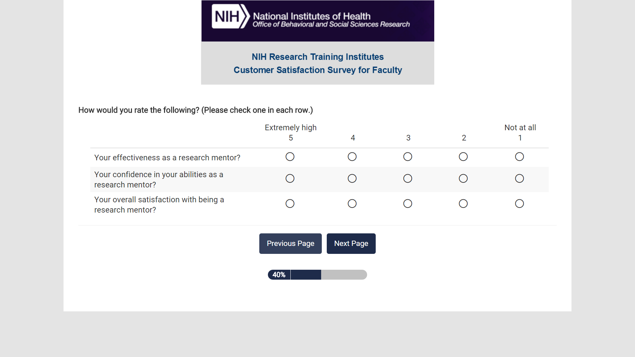Click the 40% survey progress bar

317,275
